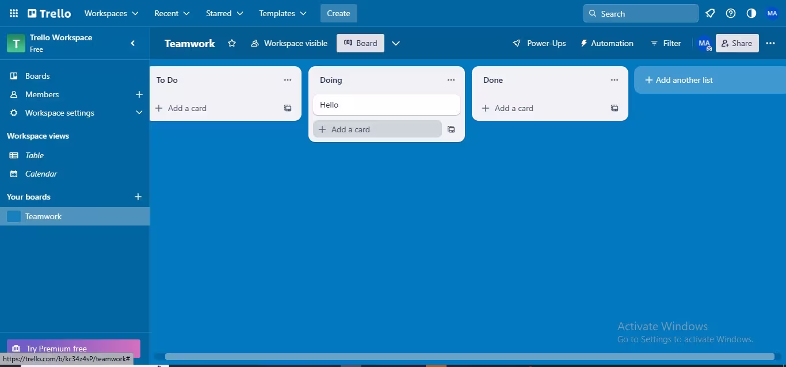Viewport: 786px width, 367px height.
Task: Add a card to To Do list
Action: click(215, 108)
